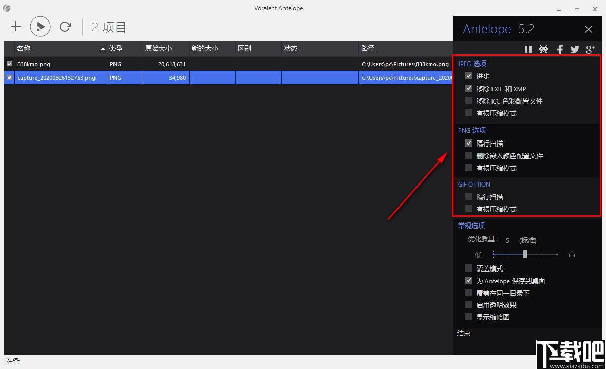Click the refresh circular arrow icon
606x369 pixels.
pos(65,26)
